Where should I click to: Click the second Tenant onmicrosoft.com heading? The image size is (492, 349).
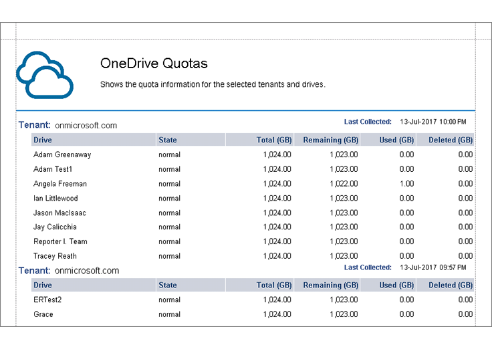pyautogui.click(x=69, y=271)
